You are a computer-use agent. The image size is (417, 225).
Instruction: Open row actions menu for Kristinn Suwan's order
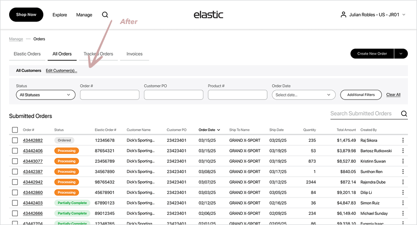403,161
